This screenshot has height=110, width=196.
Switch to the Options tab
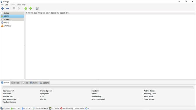[x=44, y=83]
